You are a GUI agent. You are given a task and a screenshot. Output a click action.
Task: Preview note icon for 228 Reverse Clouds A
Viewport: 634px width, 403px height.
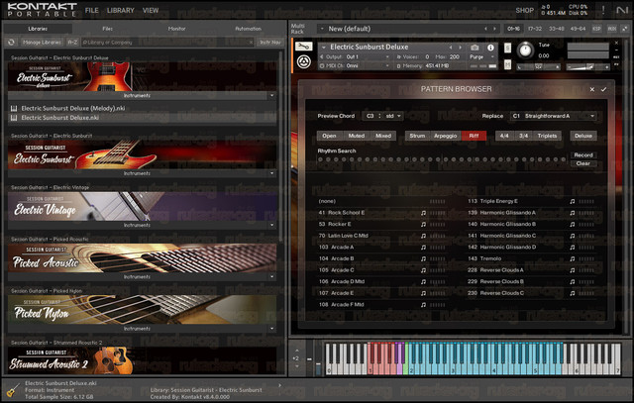(573, 270)
